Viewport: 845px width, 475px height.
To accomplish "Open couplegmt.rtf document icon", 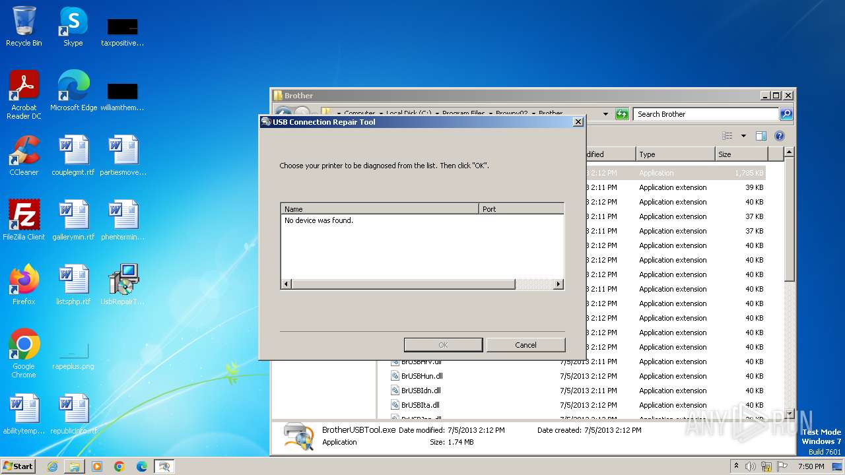I will [73, 156].
